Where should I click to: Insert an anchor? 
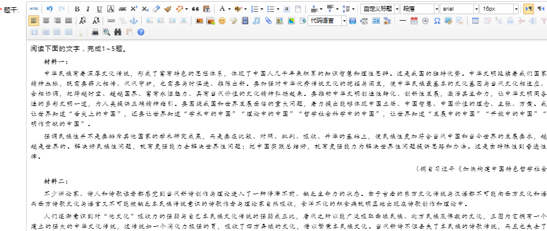pyautogui.click(x=133, y=21)
